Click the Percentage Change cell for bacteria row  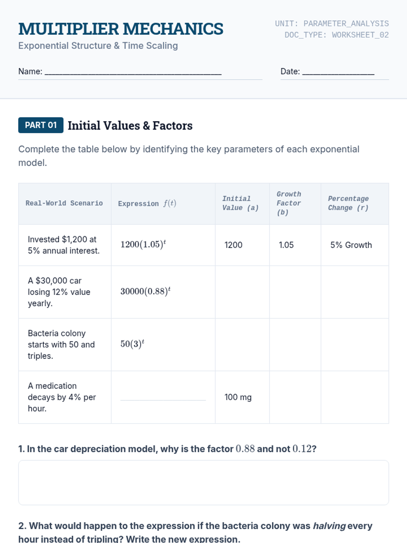[x=355, y=344]
